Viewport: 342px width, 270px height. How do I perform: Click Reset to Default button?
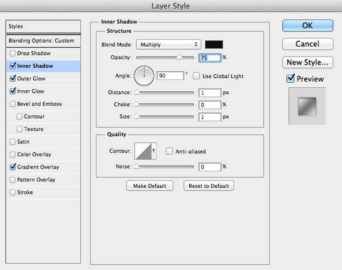209,186
